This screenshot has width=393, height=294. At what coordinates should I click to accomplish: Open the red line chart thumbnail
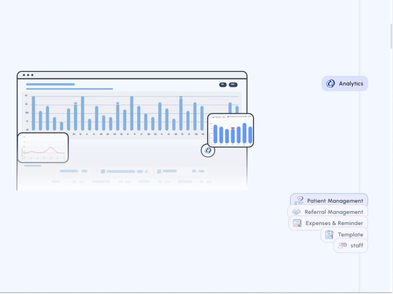(x=43, y=148)
